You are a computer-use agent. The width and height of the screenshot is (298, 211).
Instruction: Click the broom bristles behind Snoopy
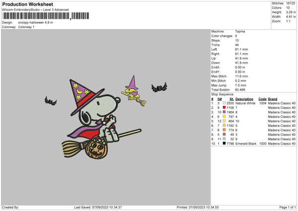coord(73,148)
